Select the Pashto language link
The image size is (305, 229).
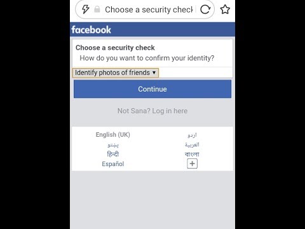(113, 145)
